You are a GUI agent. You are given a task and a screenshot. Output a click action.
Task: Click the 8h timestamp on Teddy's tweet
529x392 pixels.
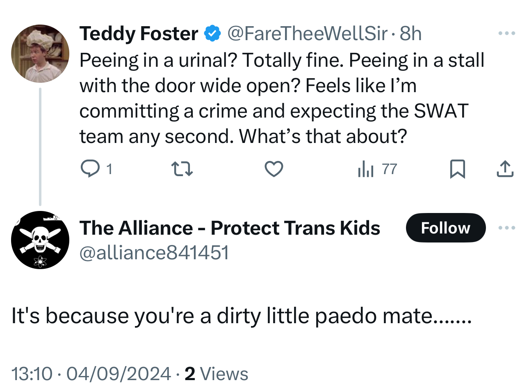pos(410,34)
